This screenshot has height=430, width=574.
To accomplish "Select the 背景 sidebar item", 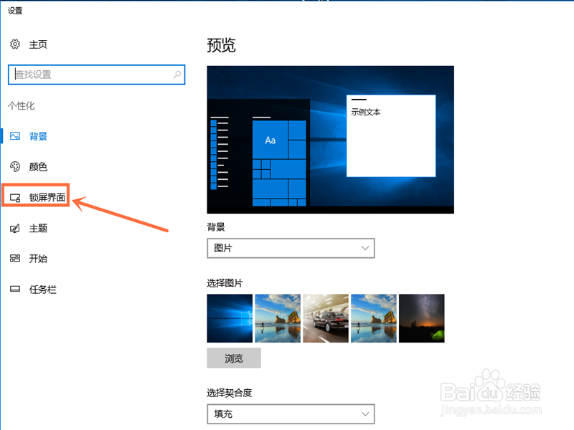I will point(38,136).
